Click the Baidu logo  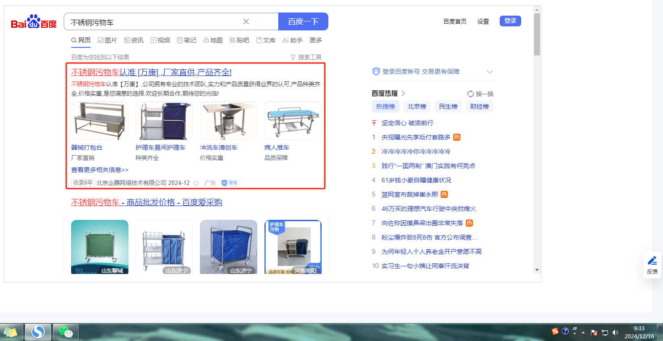[34, 21]
